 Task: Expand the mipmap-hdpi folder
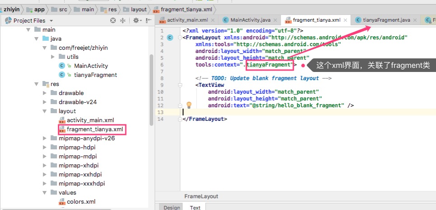[44, 148]
